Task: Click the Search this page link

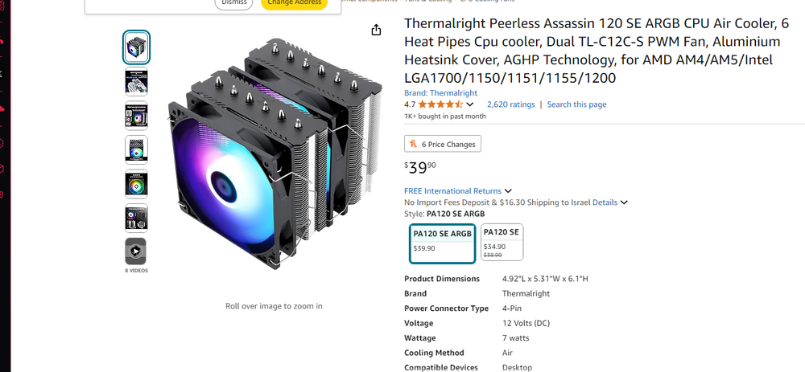Action: 576,104
